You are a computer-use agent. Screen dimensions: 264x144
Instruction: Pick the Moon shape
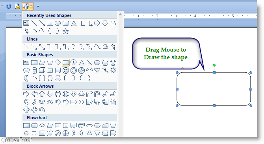click(26, 78)
